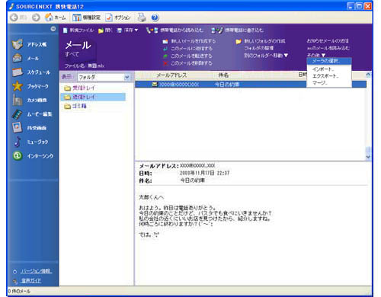Expand 別のフォルダへ移動 move dropdown
The image size is (381, 297).
click(266, 56)
